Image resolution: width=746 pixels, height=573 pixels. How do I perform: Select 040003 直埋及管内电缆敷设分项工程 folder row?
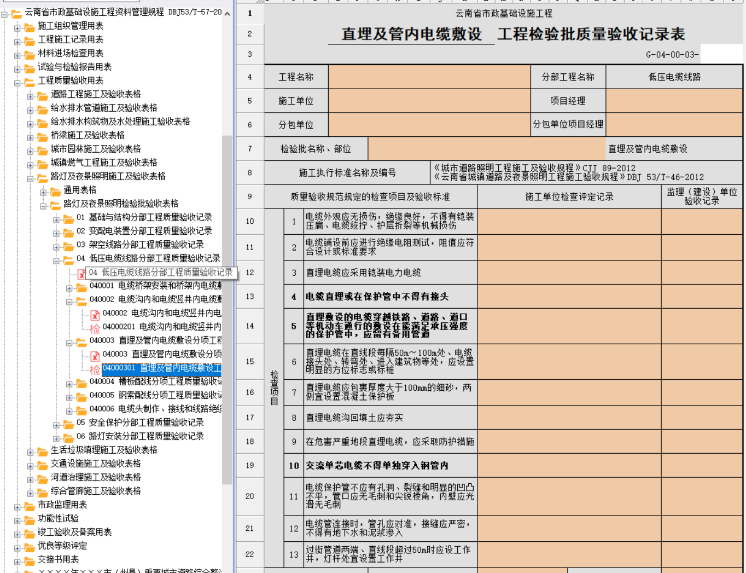(x=155, y=340)
